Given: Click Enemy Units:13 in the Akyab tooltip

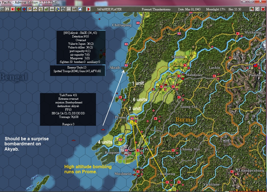Looking at the screenshot, I should pyautogui.click(x=77, y=68).
